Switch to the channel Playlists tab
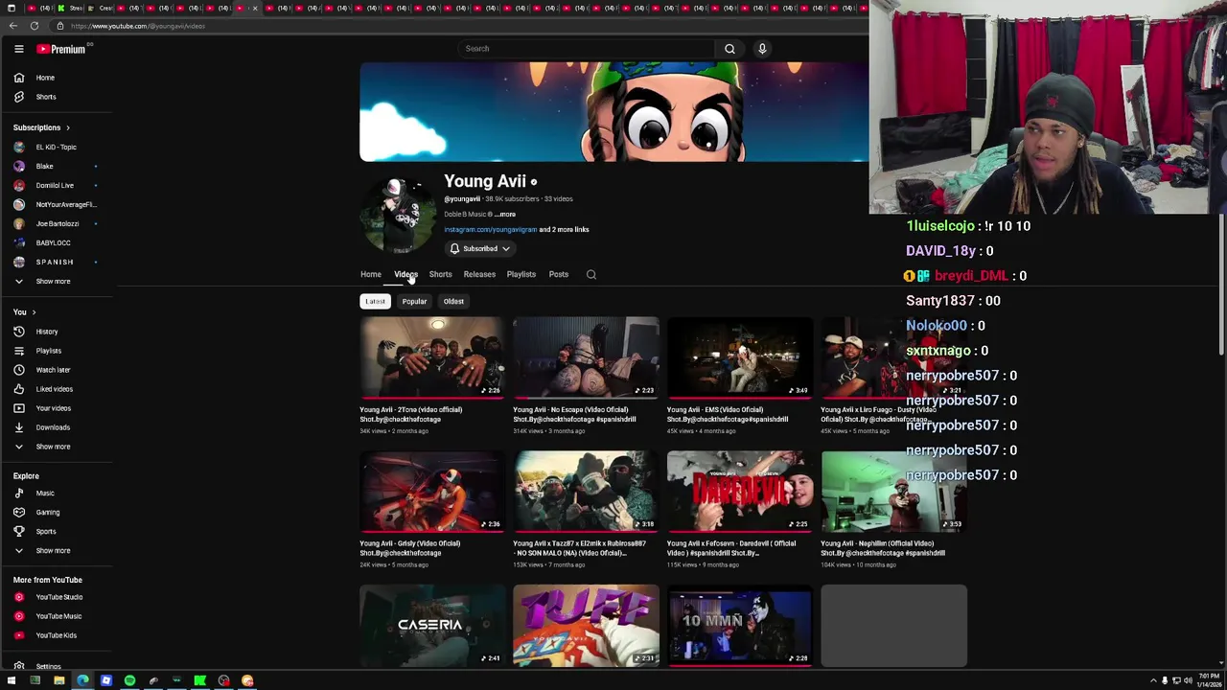Viewport: 1227px width, 690px height. point(521,275)
